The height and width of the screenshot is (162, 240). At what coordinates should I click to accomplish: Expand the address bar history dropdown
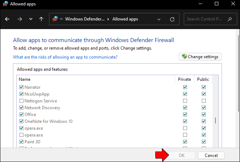coord(159,19)
